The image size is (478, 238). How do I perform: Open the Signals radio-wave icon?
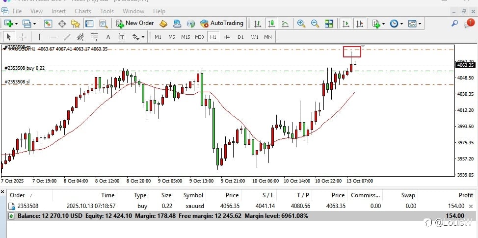click(191, 23)
